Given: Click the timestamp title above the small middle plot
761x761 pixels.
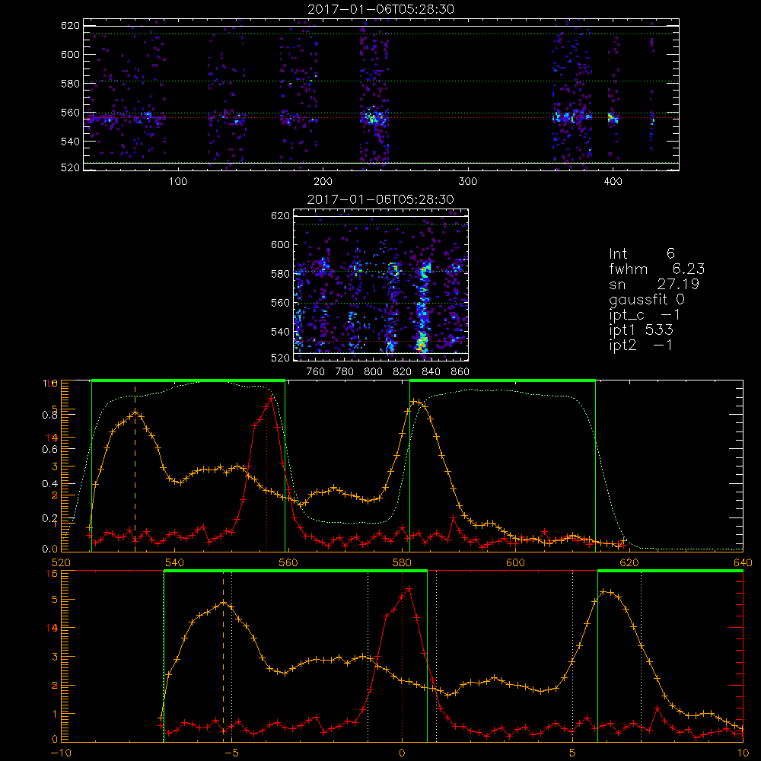Looking at the screenshot, I should click(x=380, y=199).
